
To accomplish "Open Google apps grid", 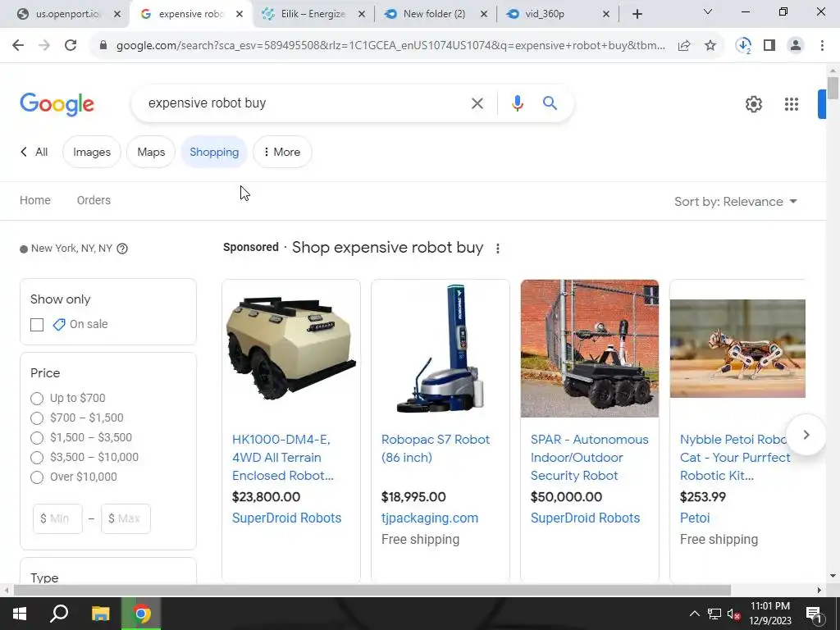I will coord(792,104).
